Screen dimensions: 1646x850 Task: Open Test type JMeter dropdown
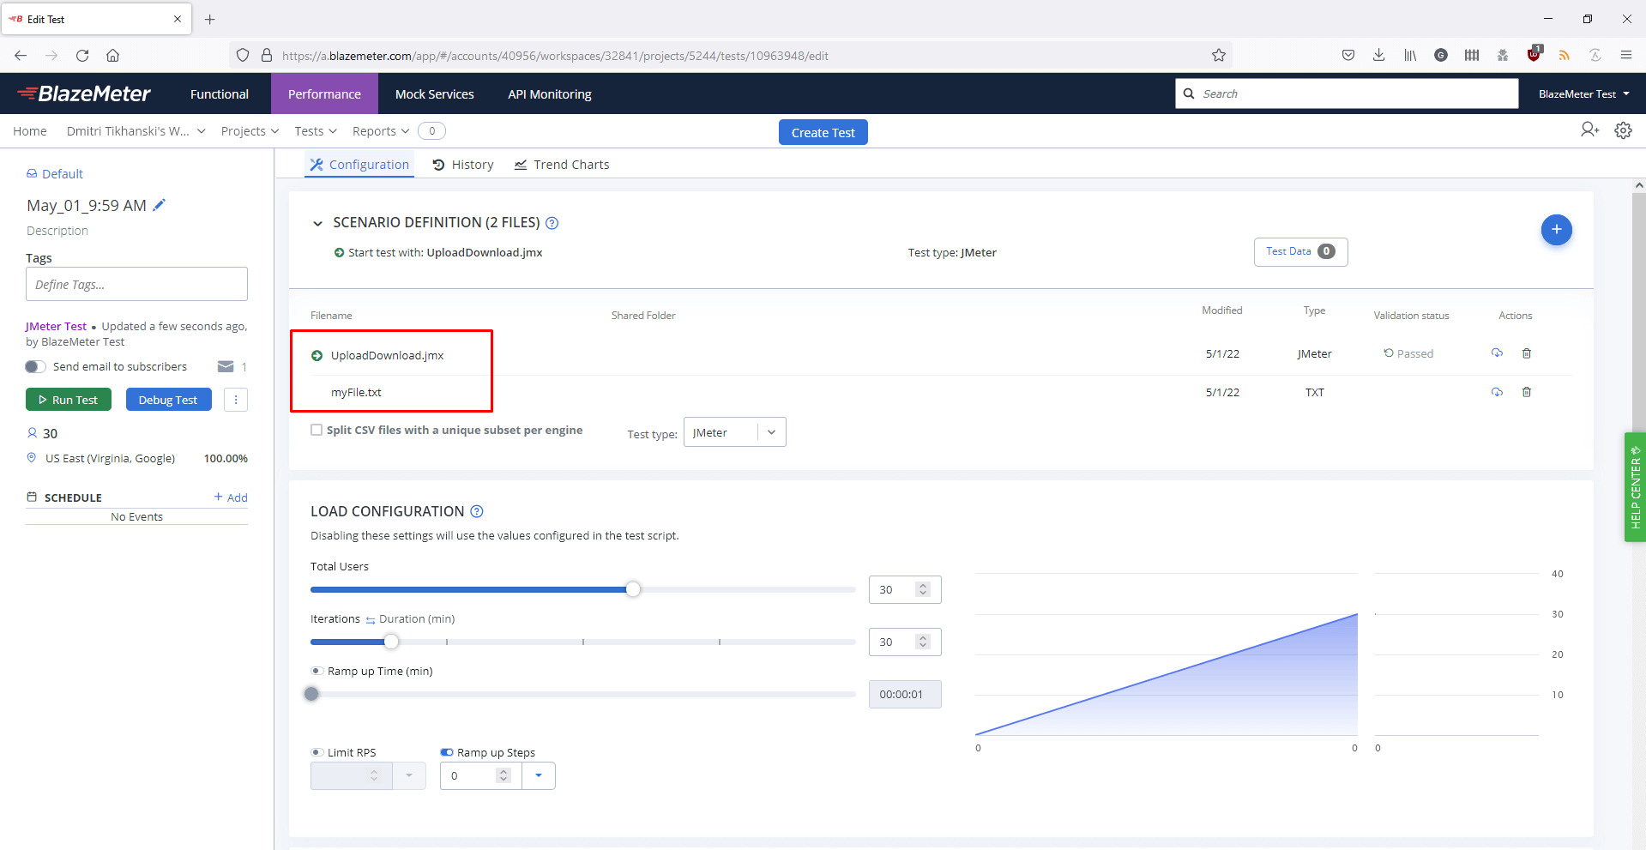[735, 432]
